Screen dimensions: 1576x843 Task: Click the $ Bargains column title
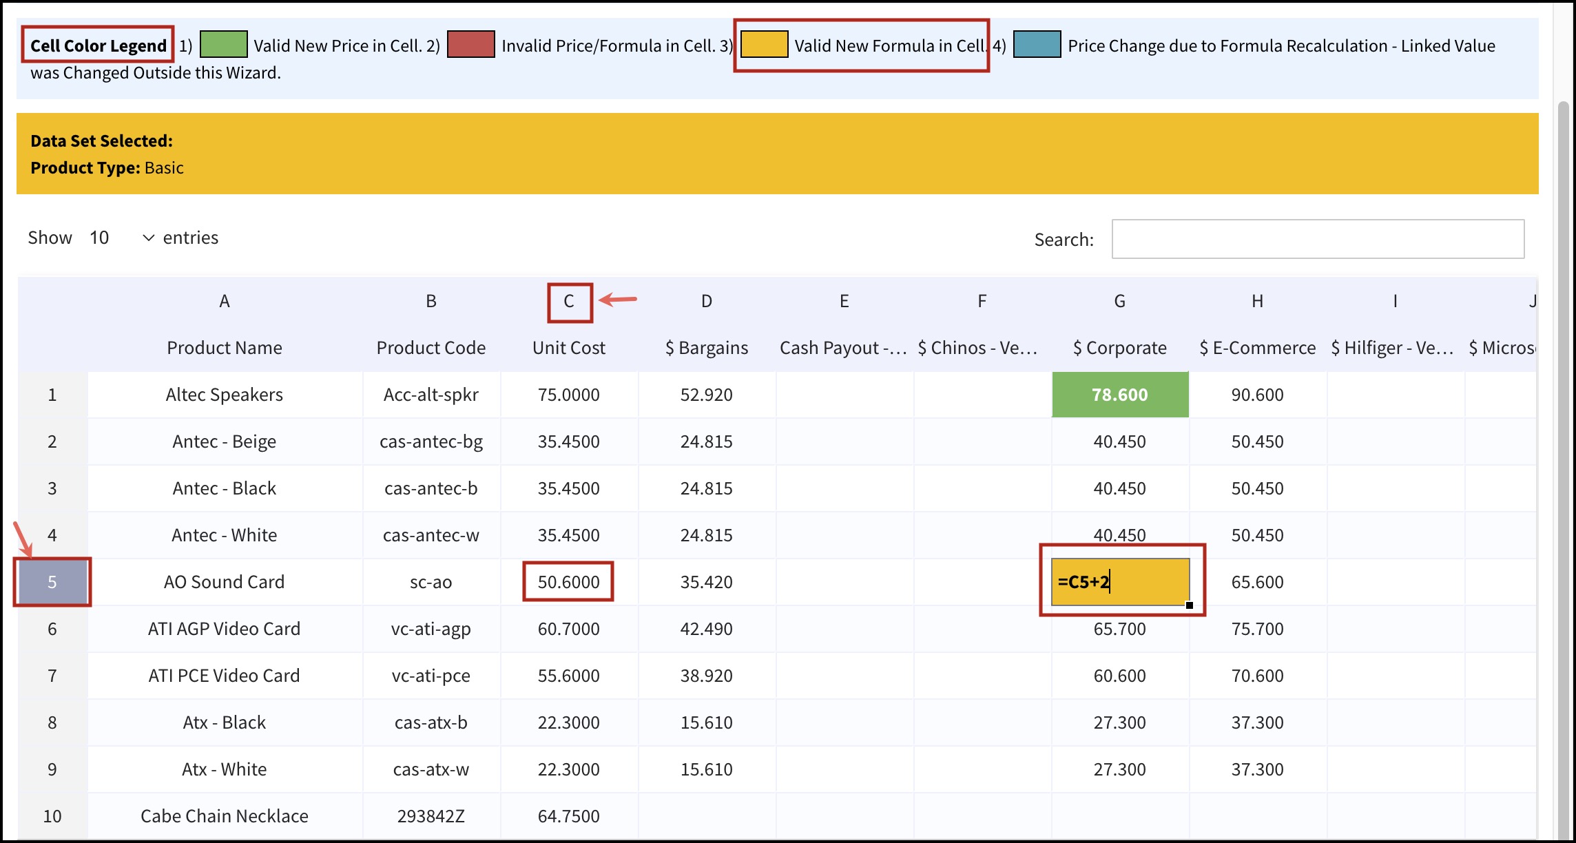707,348
